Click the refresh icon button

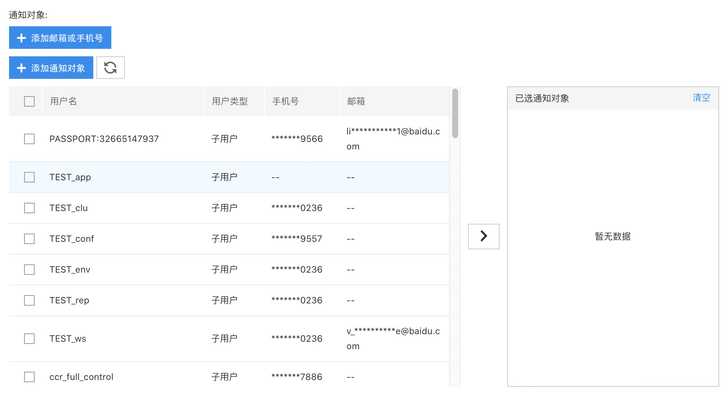[110, 68]
